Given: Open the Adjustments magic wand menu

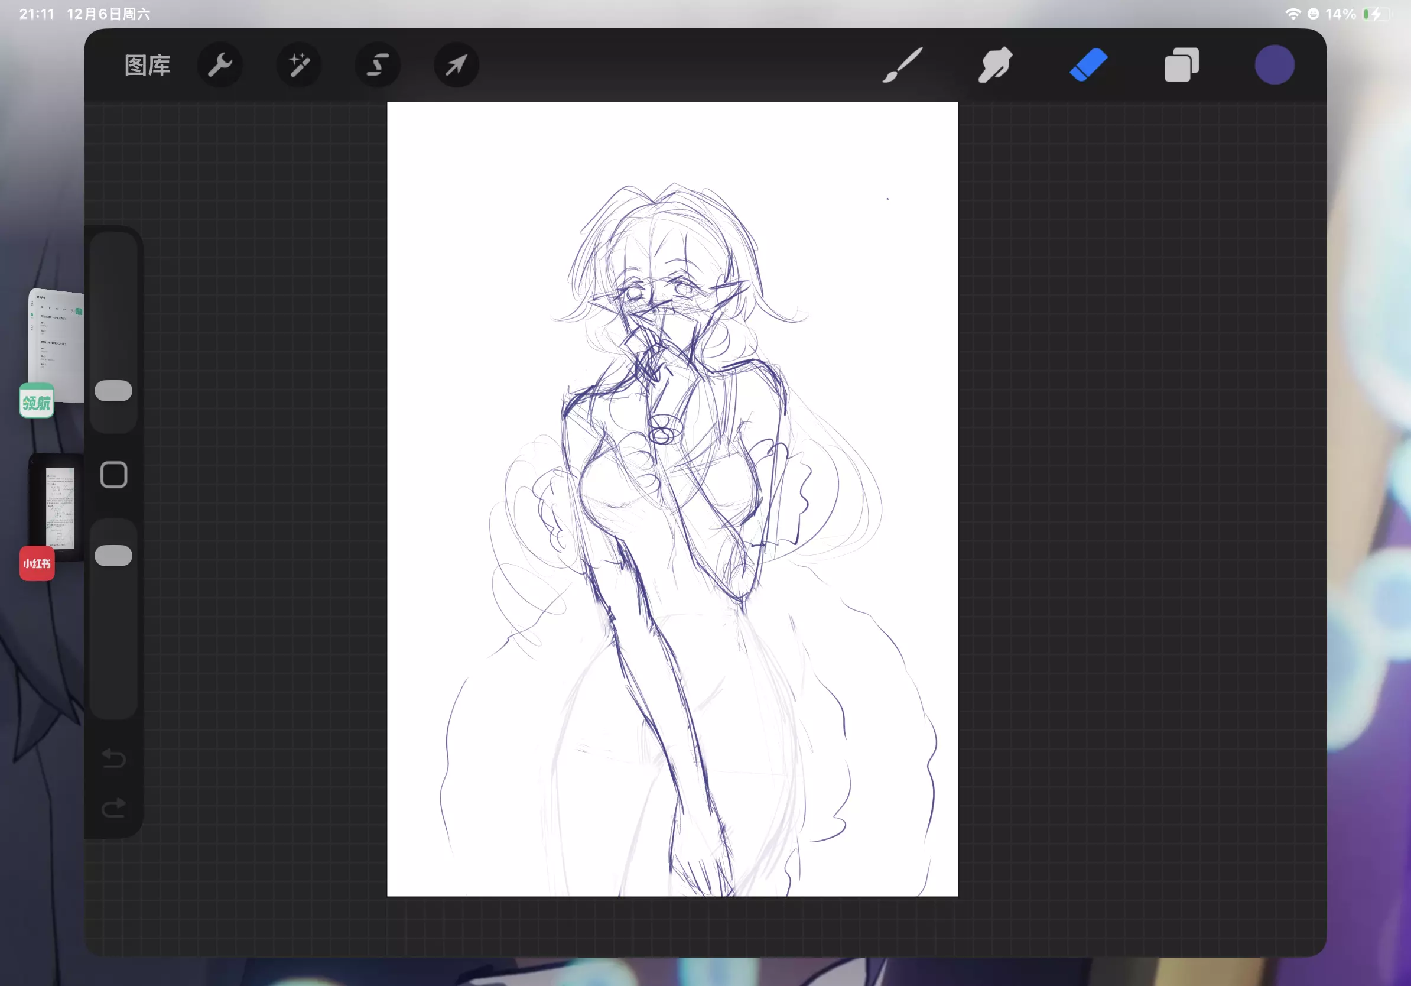Looking at the screenshot, I should 300,65.
